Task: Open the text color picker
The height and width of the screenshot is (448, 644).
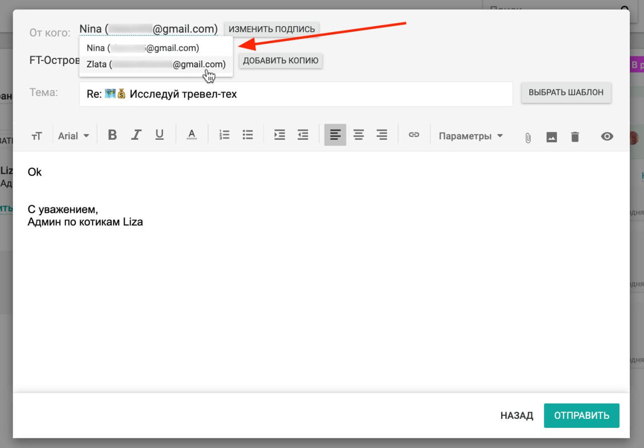Action: 191,135
